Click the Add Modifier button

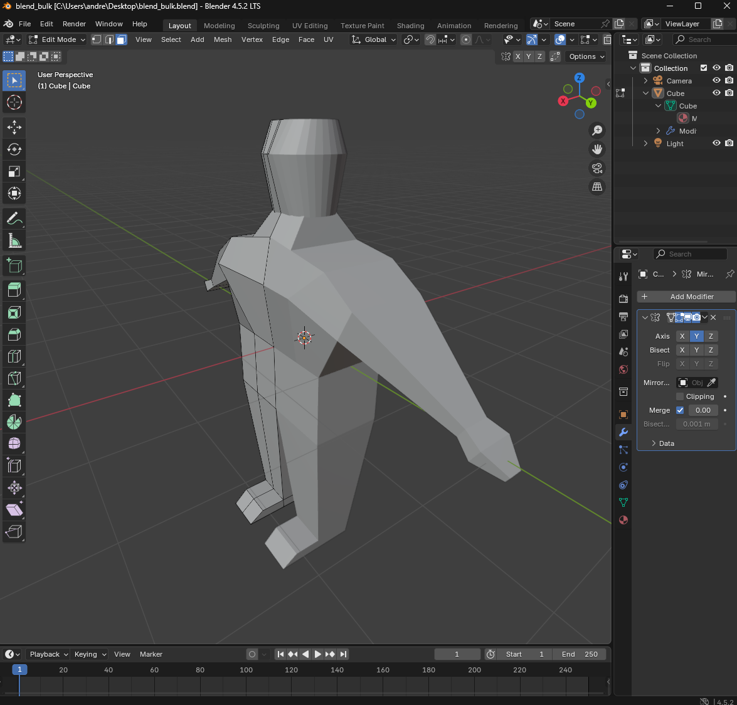point(686,297)
